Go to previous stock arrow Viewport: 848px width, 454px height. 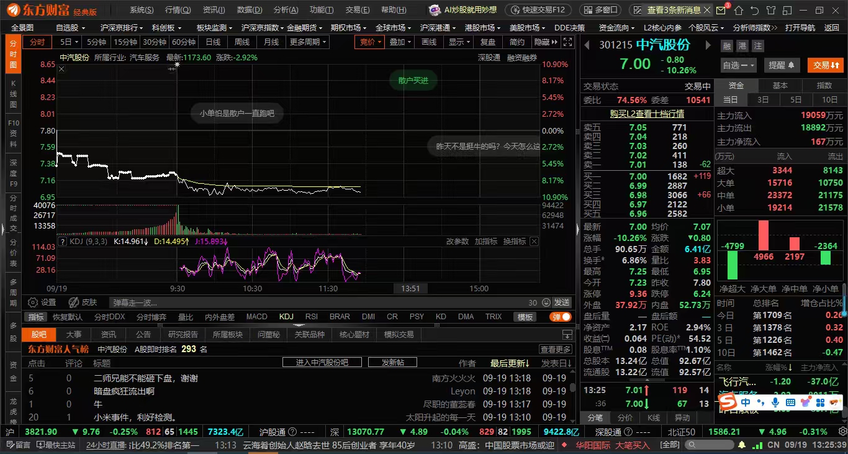(x=587, y=45)
